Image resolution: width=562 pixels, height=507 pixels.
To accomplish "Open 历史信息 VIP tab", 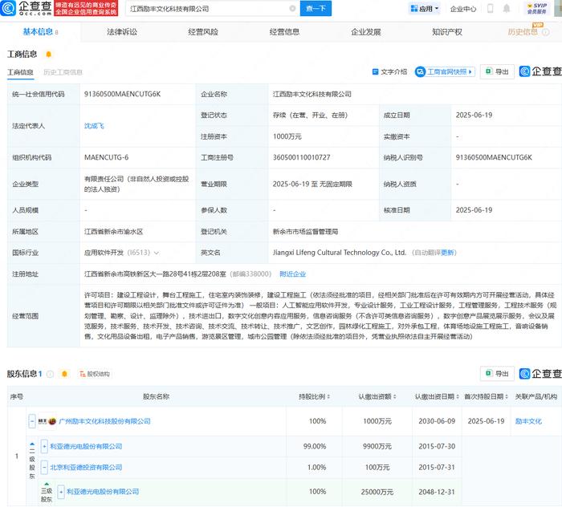I will (523, 32).
